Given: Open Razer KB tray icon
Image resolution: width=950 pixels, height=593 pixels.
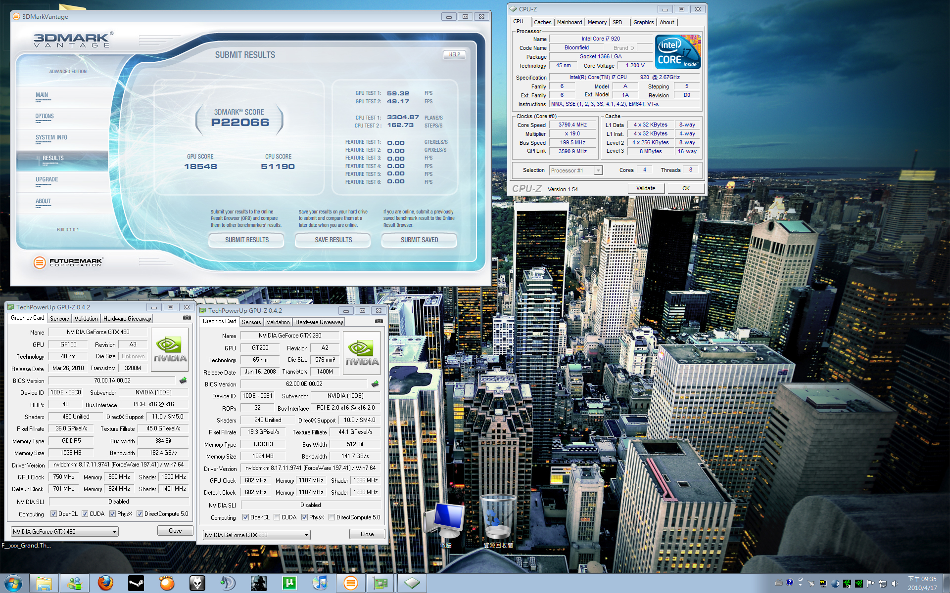Looking at the screenshot, I should 847,584.
